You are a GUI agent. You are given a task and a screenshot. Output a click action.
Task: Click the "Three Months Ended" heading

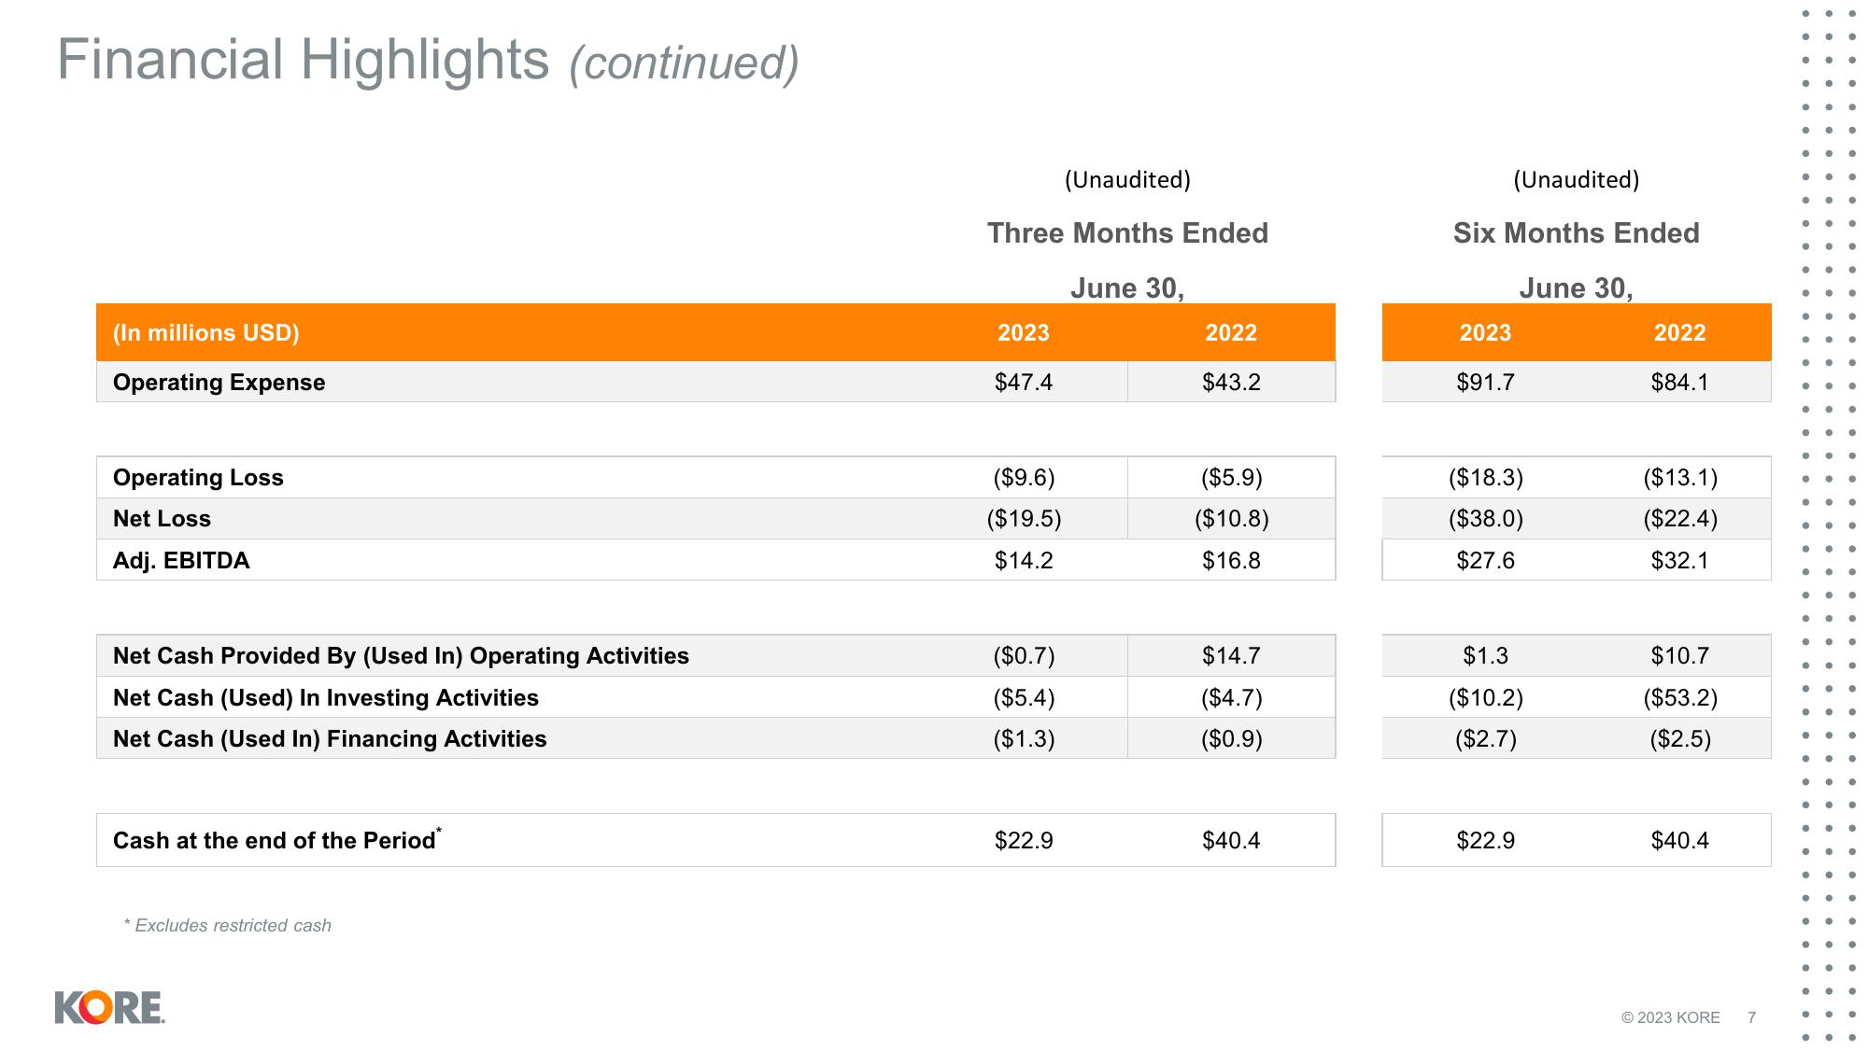pyautogui.click(x=1127, y=233)
